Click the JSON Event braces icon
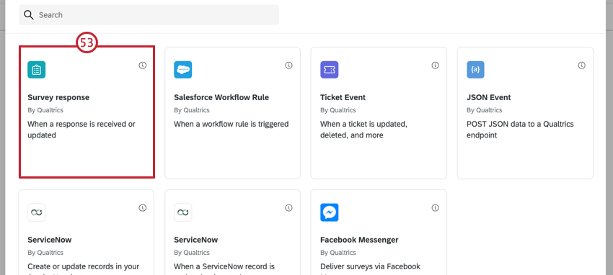The image size is (613, 275). tap(475, 70)
